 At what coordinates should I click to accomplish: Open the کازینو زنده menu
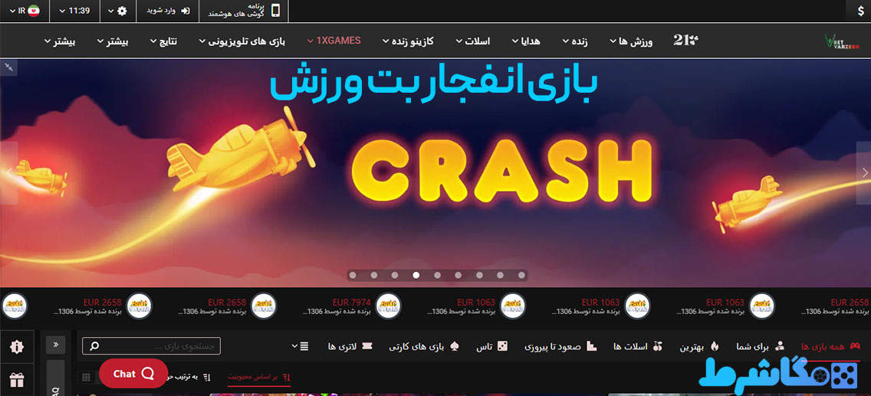(x=408, y=41)
